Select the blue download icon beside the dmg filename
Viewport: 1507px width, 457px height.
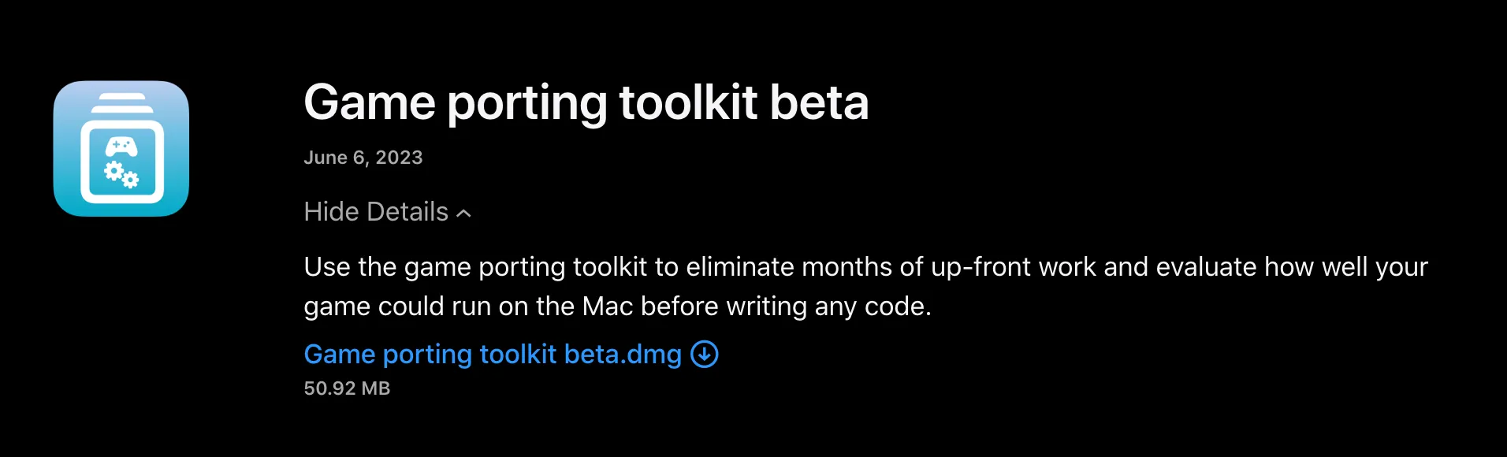(704, 355)
